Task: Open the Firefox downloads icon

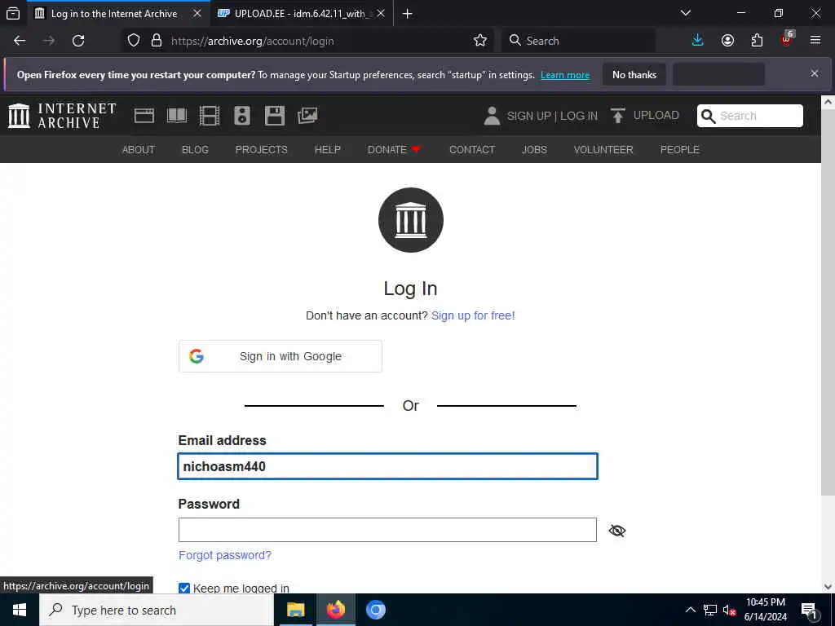Action: (x=698, y=41)
